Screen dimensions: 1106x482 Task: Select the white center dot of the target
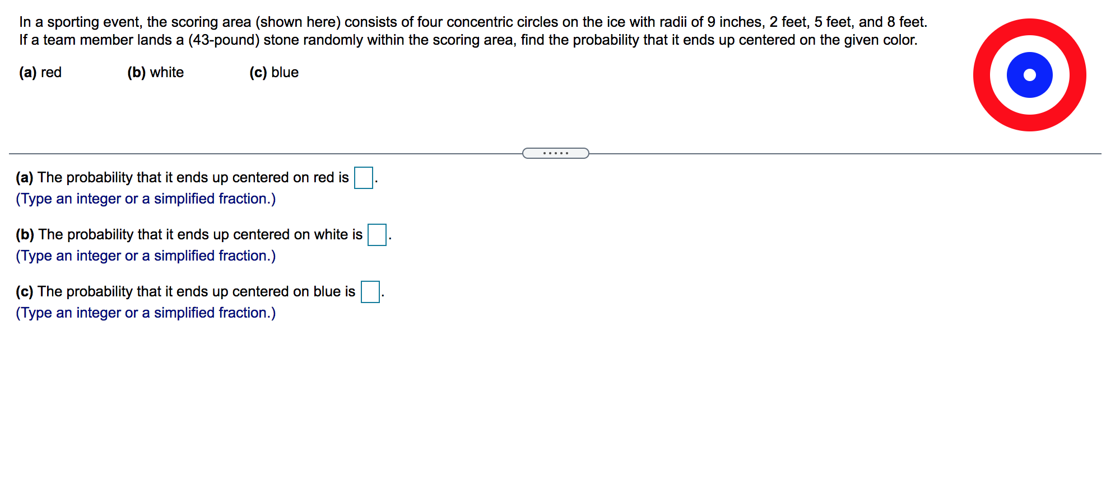[1030, 75]
